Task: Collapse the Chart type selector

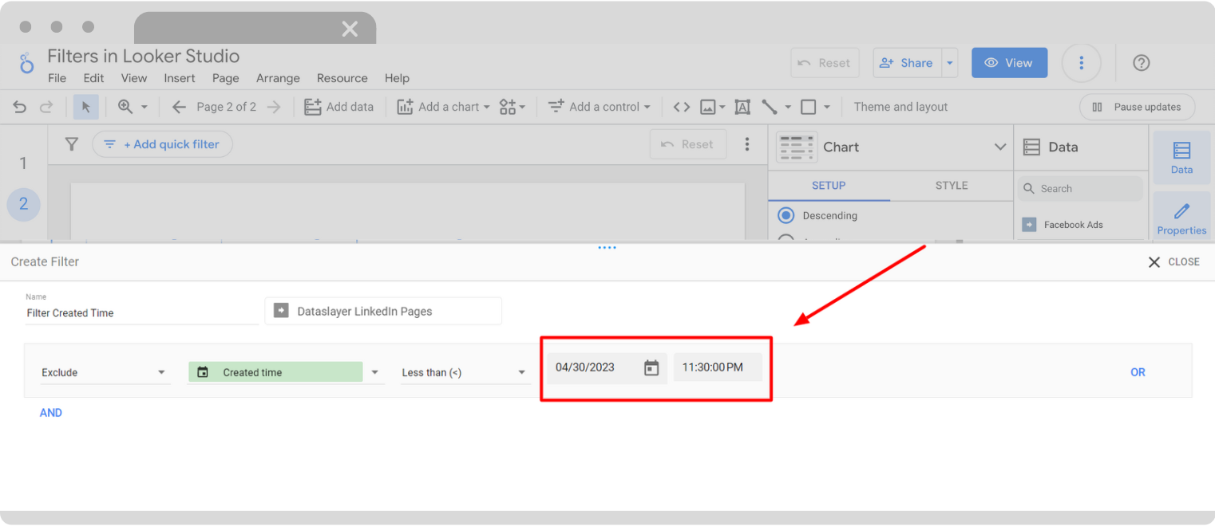Action: 1000,147
